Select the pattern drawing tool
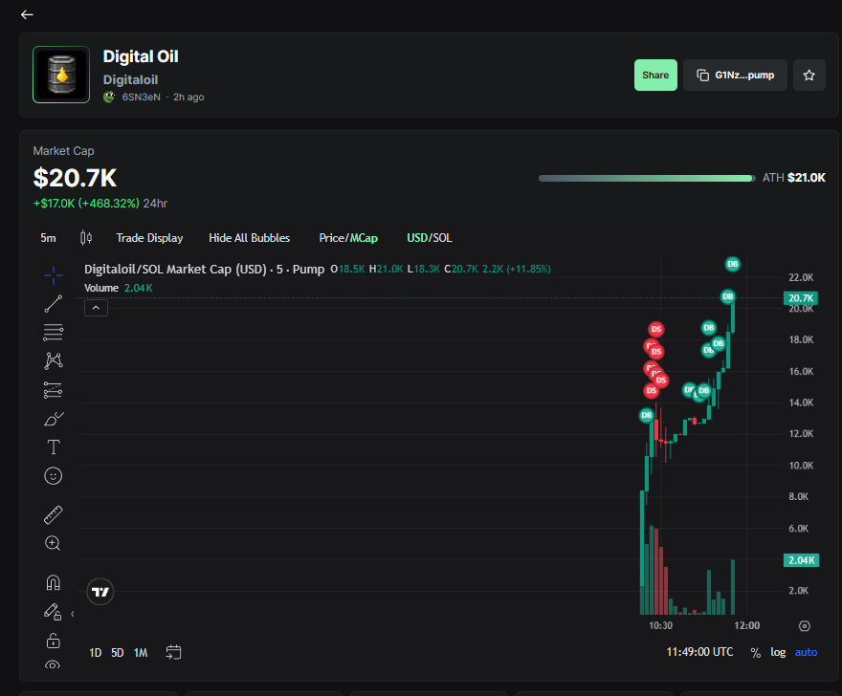This screenshot has height=696, width=842. (x=54, y=360)
